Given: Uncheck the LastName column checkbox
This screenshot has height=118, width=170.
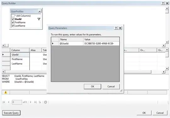Looking at the screenshot, I should pyautogui.click(x=13, y=26).
